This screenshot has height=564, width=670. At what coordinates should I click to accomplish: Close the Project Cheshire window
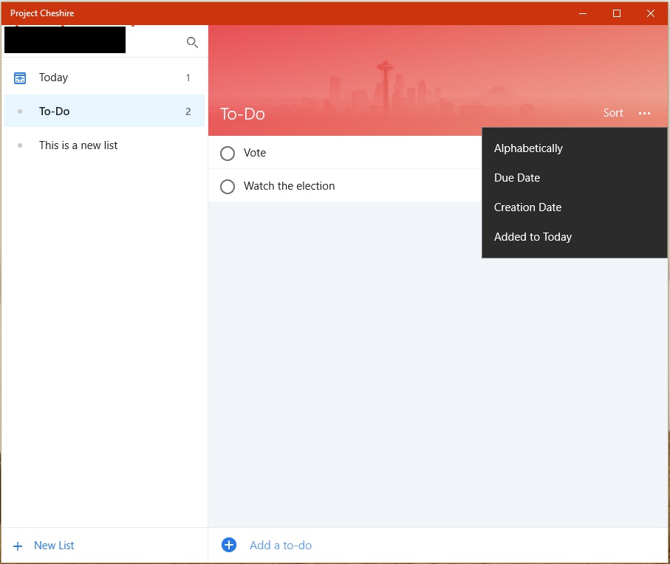[650, 13]
